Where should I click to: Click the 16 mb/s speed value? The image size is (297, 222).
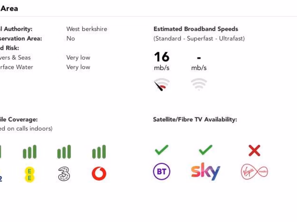click(x=162, y=57)
